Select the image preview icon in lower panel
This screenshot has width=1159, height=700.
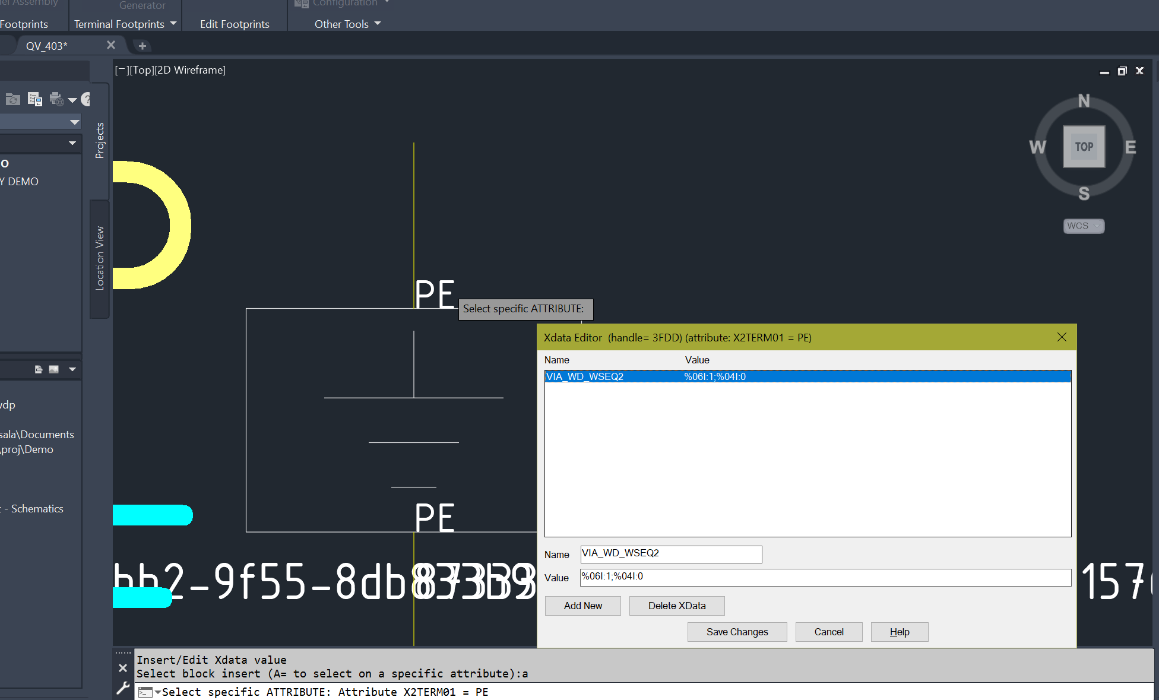click(x=53, y=369)
